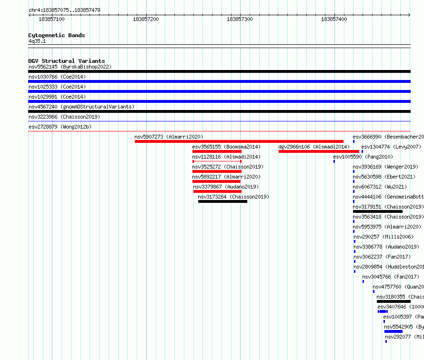This screenshot has height=360, width=424.
Task: Open the nsv5907273 (Almarri2020) variant label
Action: (169, 137)
